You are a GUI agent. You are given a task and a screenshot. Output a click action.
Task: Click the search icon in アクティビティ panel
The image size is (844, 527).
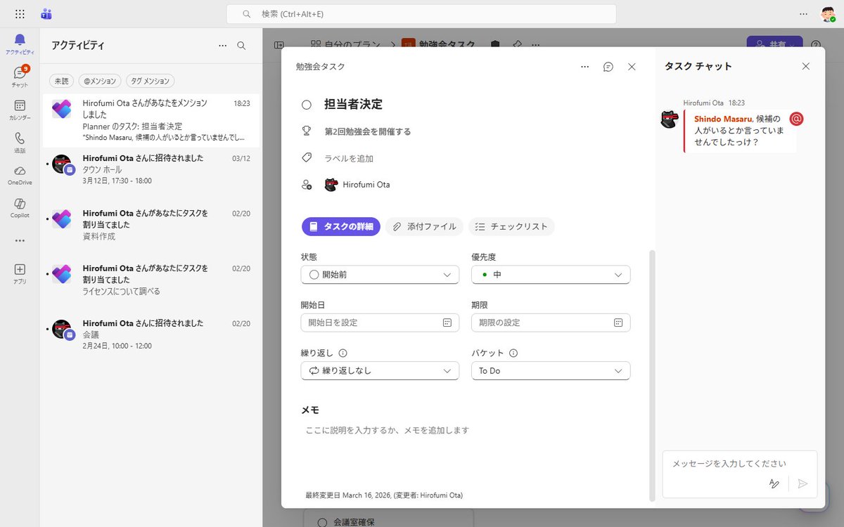click(241, 45)
